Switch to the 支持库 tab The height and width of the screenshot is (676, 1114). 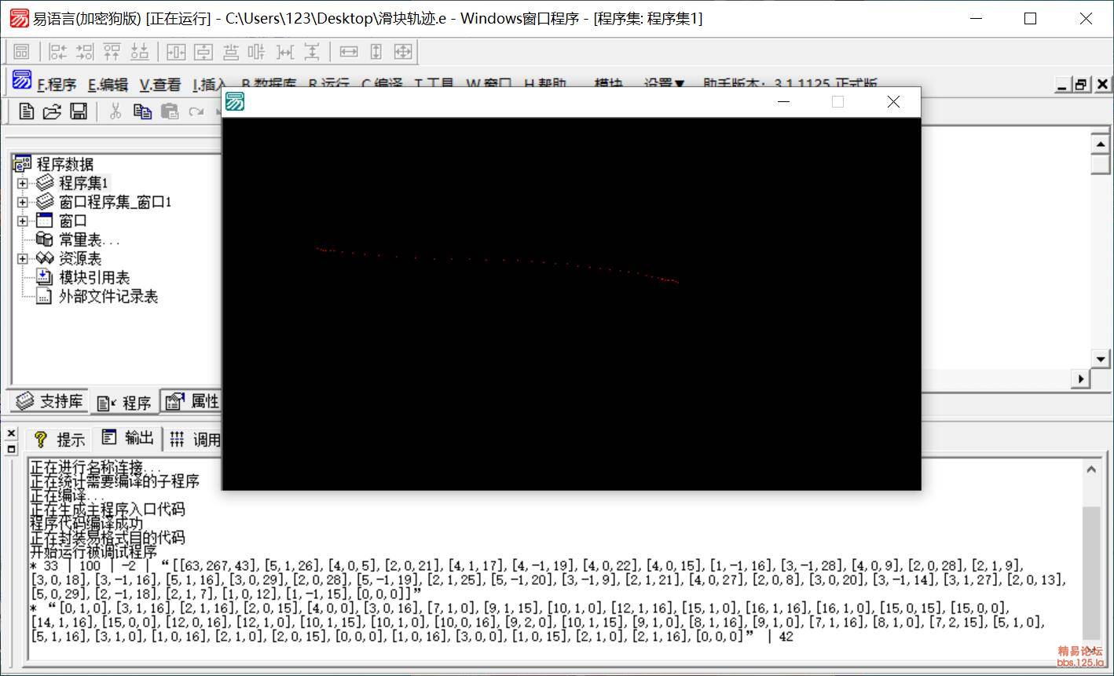coord(50,401)
